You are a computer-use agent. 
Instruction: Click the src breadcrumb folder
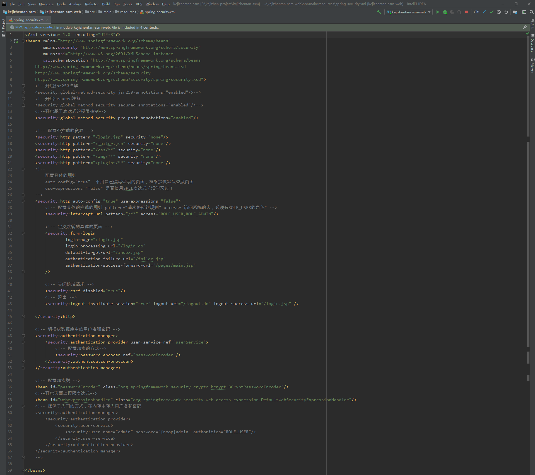tap(90, 12)
